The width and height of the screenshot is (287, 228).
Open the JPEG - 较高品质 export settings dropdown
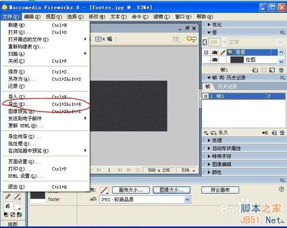(x=187, y=199)
